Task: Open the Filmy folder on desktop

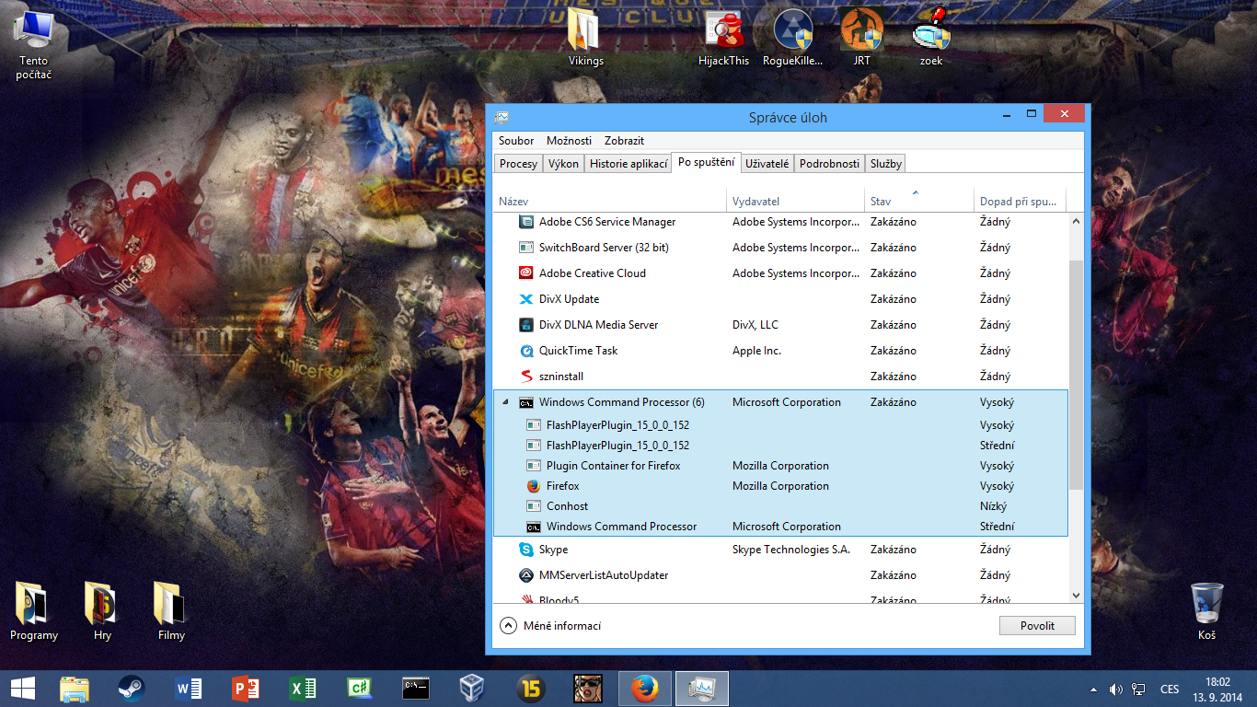Action: click(171, 611)
